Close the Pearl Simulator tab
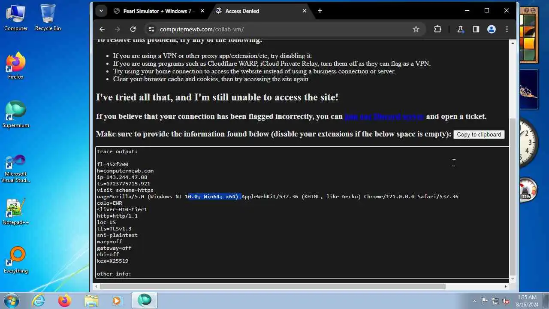 click(x=203, y=11)
